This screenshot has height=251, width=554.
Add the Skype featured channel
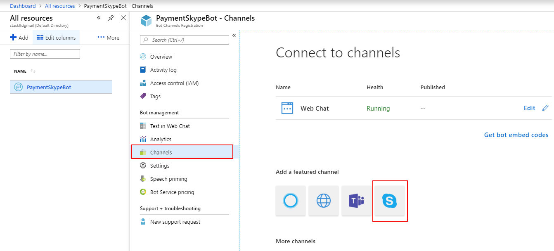tap(389, 201)
